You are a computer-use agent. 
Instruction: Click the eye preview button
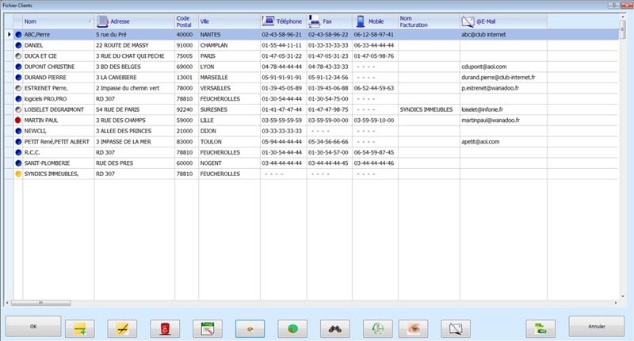point(420,327)
